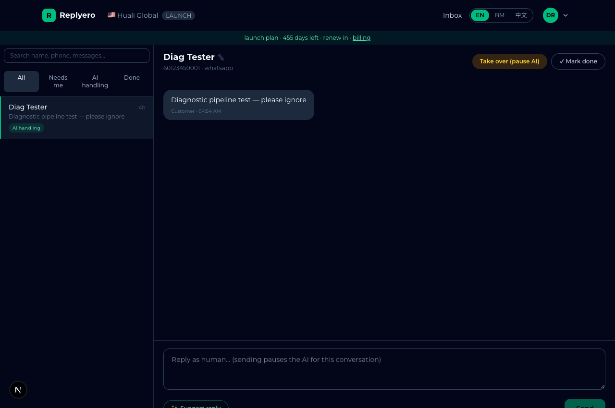The image size is (615, 408).
Task: Click Take over (pause AI) button
Action: click(x=510, y=61)
